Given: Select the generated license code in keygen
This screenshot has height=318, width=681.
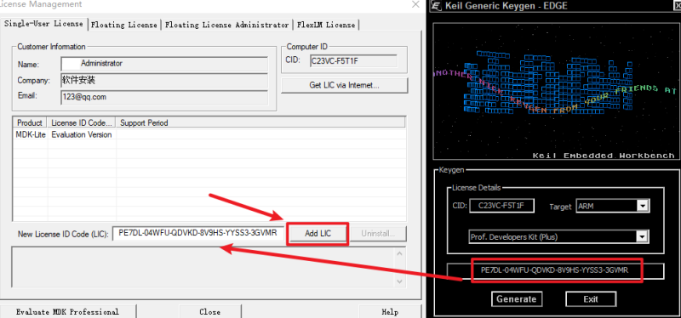Looking at the screenshot, I should (555, 270).
